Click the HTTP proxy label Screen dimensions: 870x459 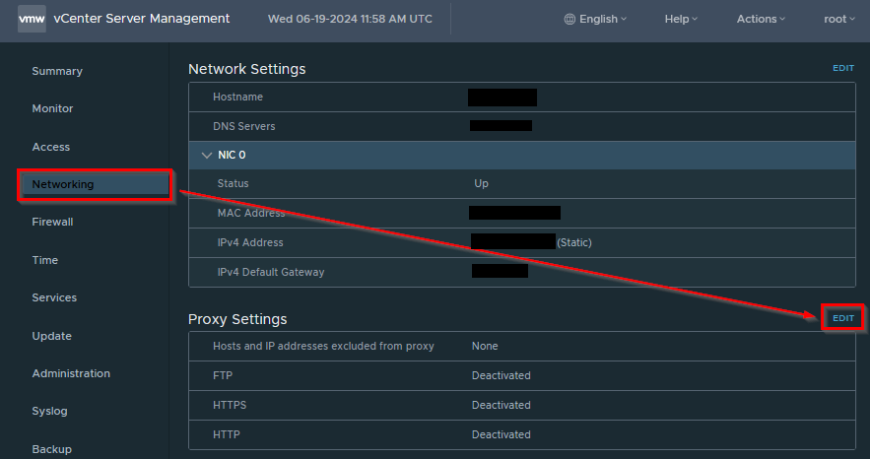click(227, 434)
